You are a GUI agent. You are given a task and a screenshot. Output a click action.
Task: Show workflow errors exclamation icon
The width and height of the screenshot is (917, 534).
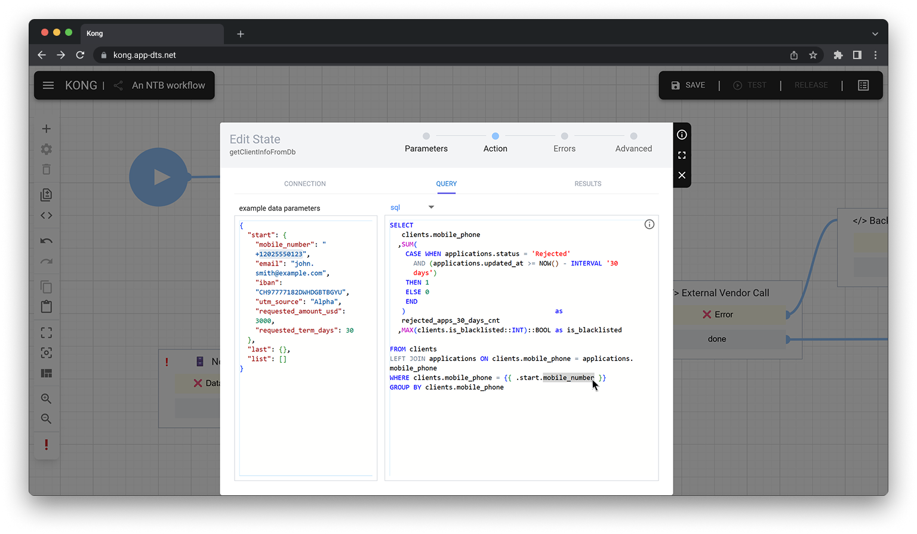46,445
